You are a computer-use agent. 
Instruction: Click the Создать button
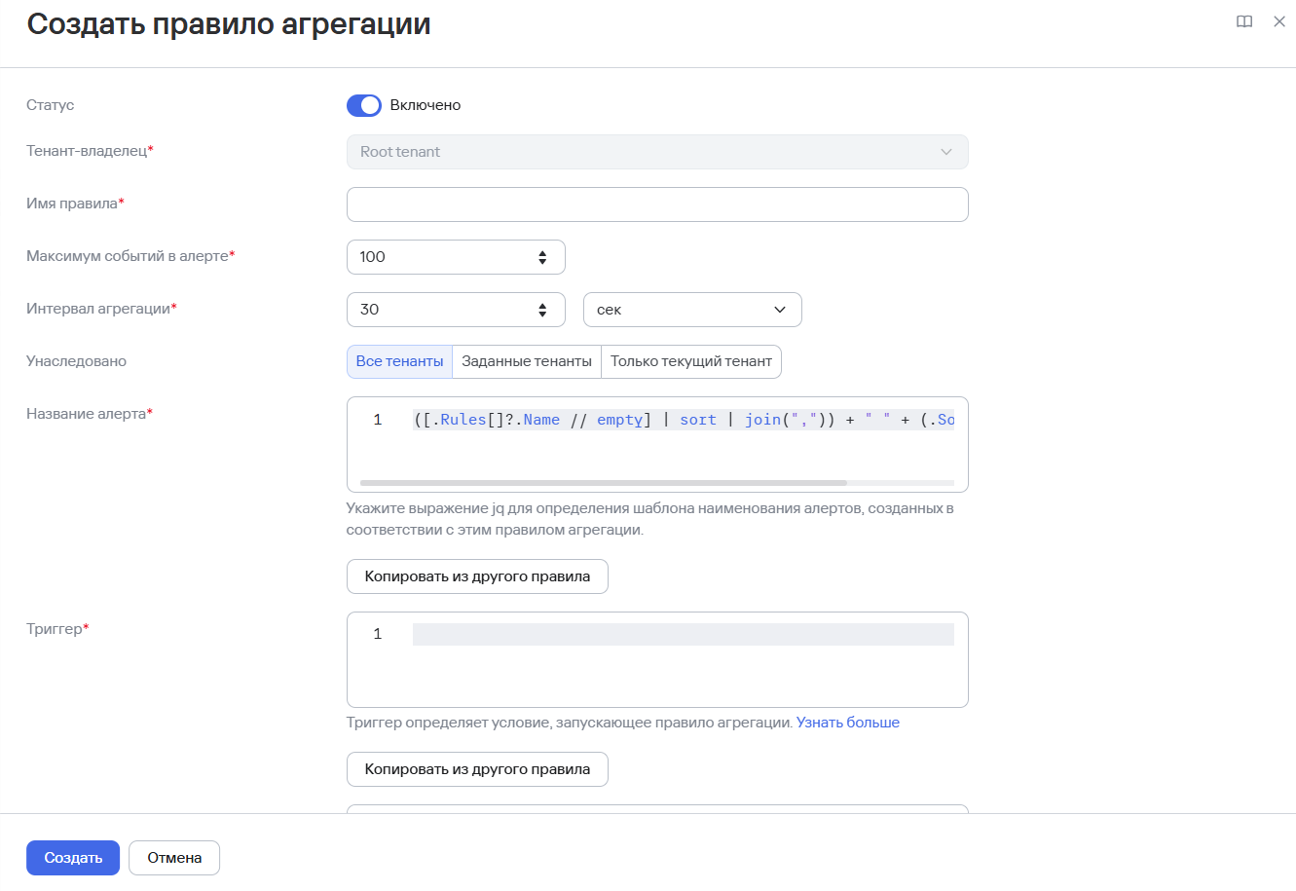73,858
